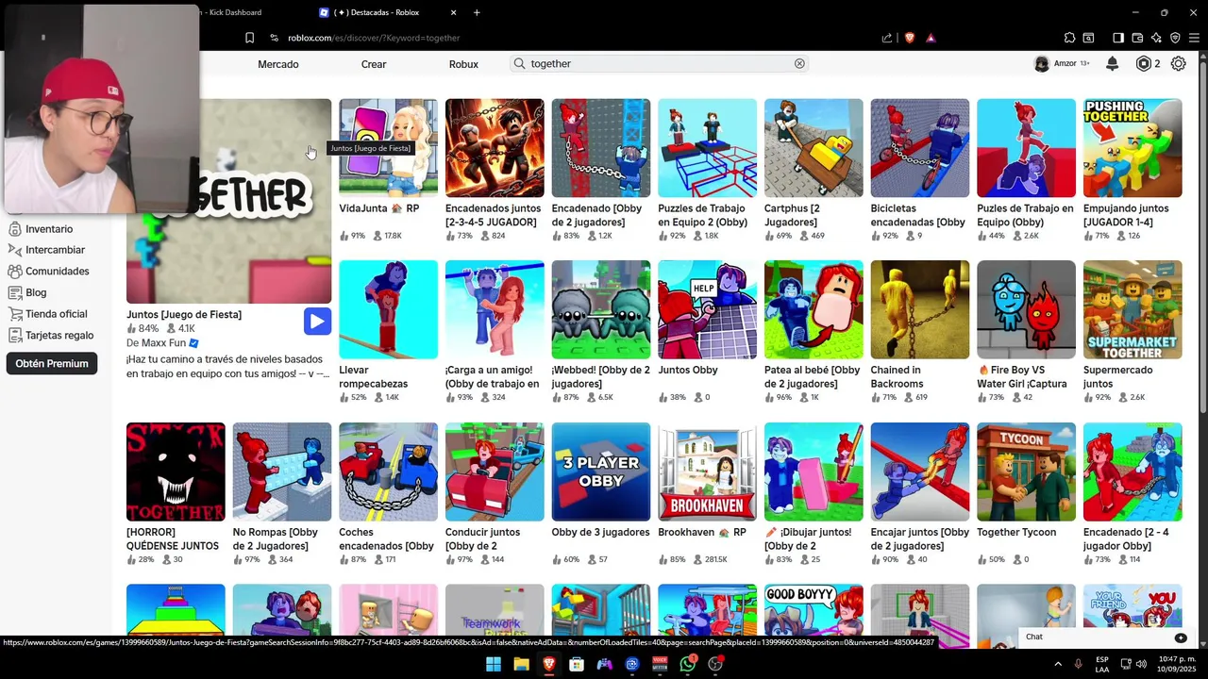Open the Amzor profile avatar

click(1041, 63)
